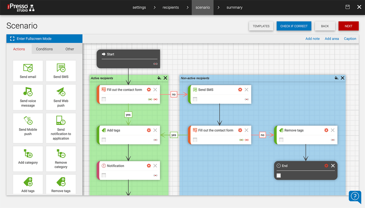This screenshot has height=208, width=365.
Task: Select the Send Mobile push action
Action: (x=28, y=128)
